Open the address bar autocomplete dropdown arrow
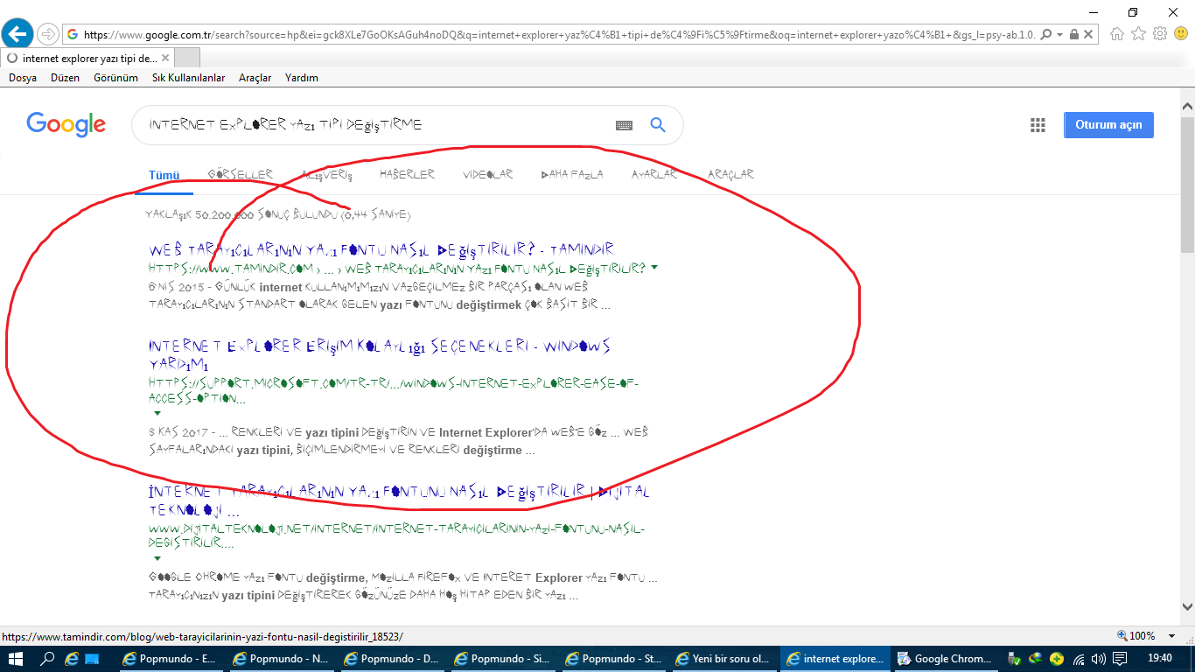 pyautogui.click(x=1059, y=35)
